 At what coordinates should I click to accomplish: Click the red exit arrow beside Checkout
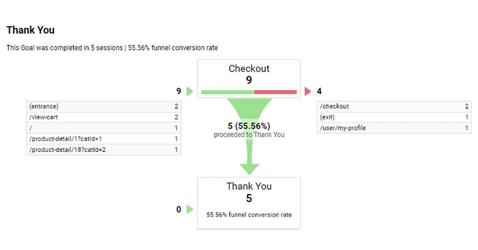click(308, 92)
